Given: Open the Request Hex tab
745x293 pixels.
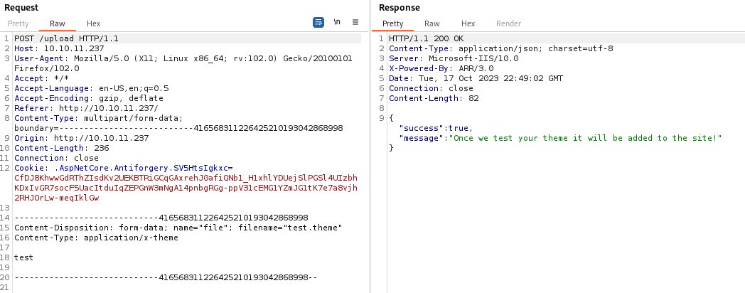Looking at the screenshot, I should point(93,23).
